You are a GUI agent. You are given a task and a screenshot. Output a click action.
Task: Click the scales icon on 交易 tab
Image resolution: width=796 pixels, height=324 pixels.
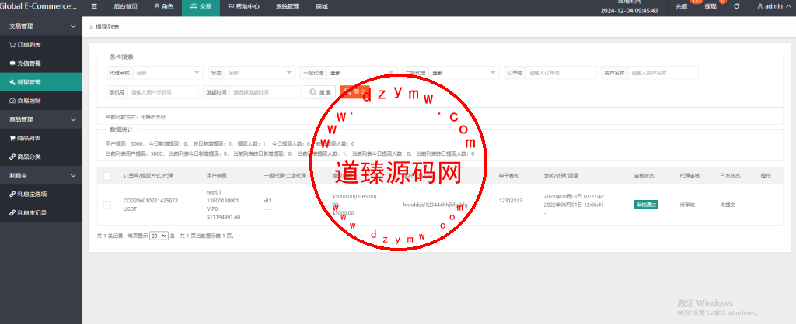193,6
